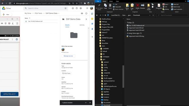Click the Google Drive logo

[4, 8]
